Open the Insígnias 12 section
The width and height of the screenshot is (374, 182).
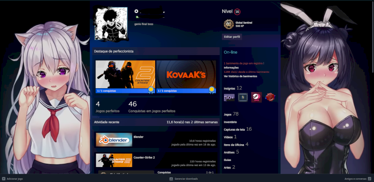point(233,88)
